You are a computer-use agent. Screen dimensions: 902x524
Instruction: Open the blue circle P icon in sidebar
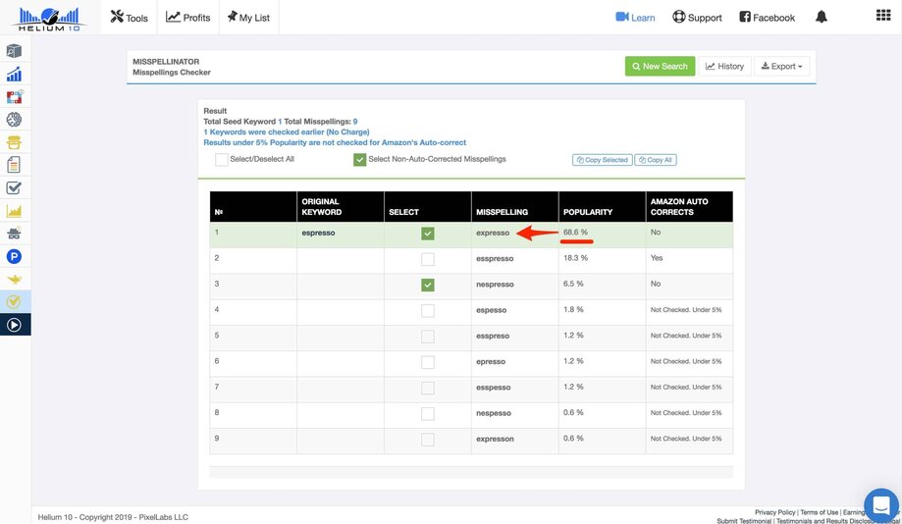tap(14, 256)
